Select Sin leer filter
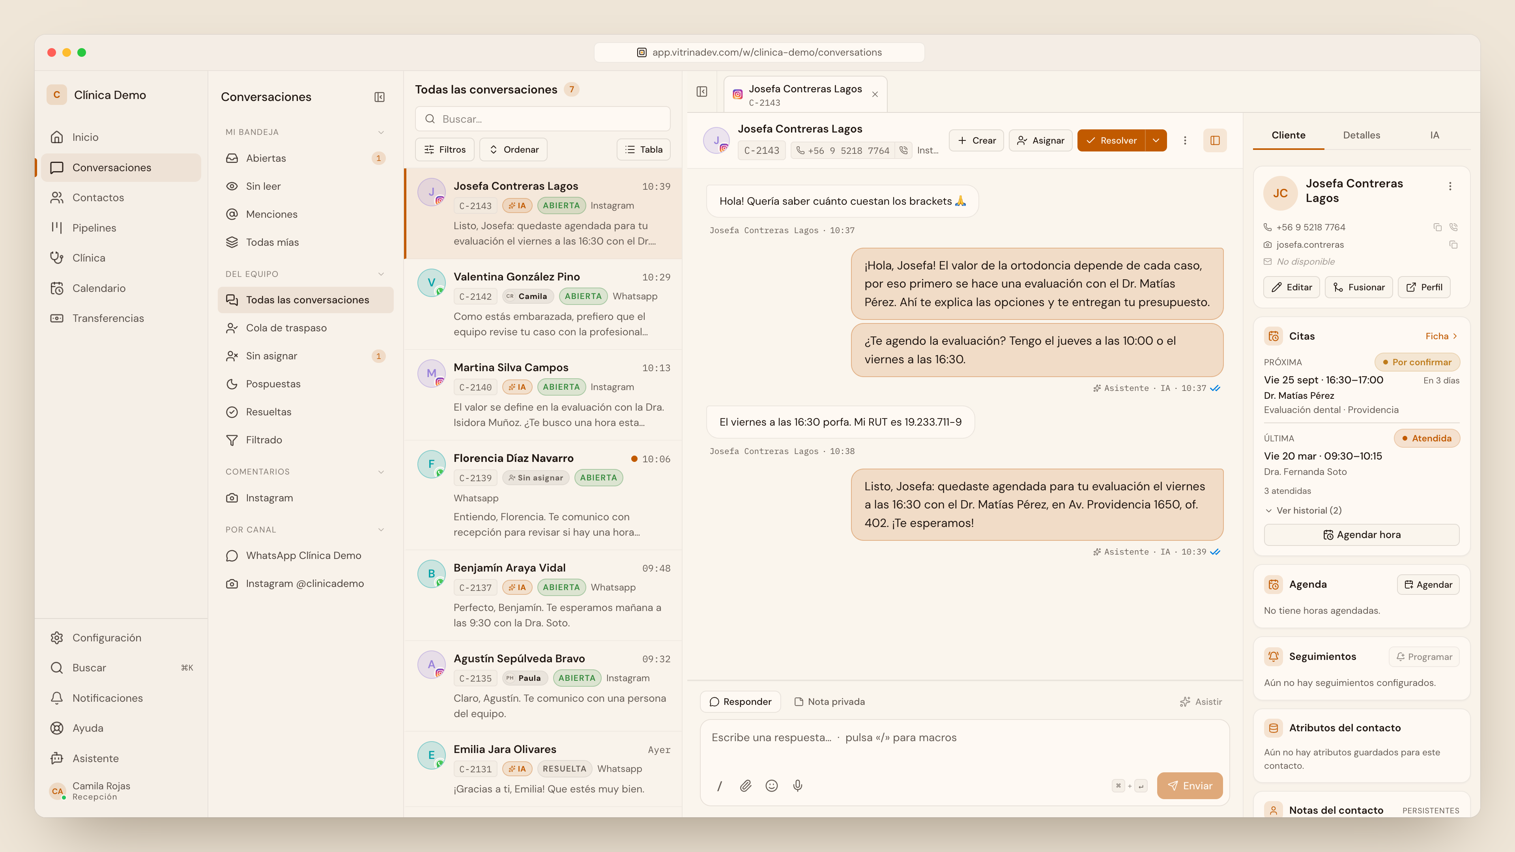This screenshot has height=852, width=1515. click(x=305, y=187)
